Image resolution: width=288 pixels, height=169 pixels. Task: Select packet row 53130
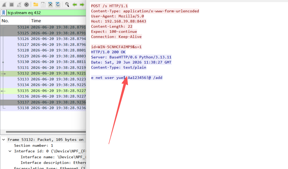43,62
